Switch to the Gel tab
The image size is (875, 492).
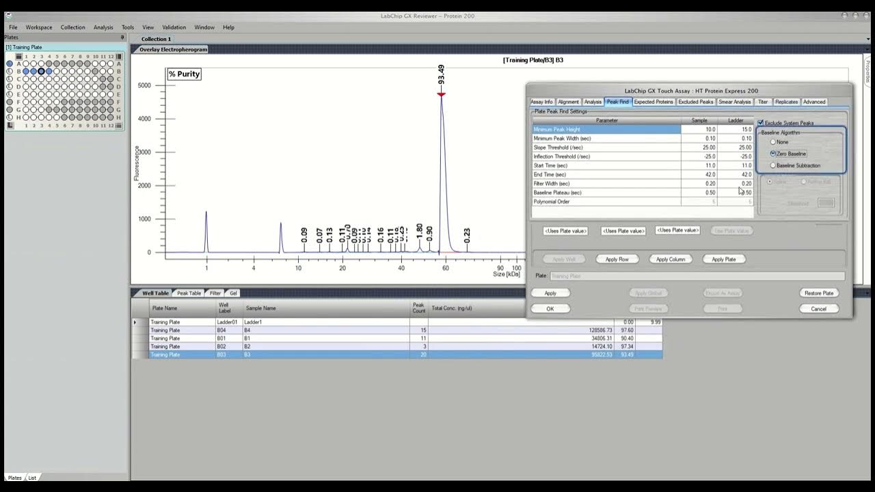[x=233, y=293]
